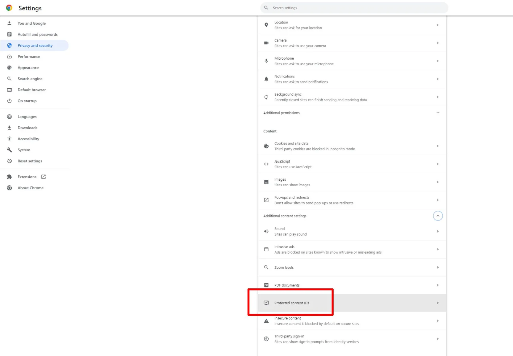Click the Downloads arrow icon
The height and width of the screenshot is (356, 513).
click(9, 128)
